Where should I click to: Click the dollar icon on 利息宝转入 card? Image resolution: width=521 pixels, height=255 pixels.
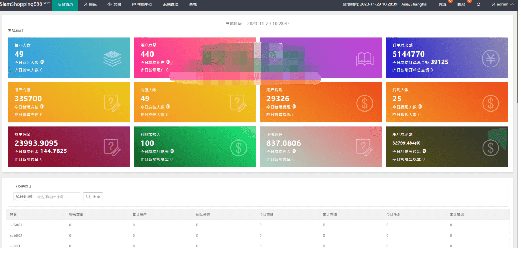click(239, 147)
